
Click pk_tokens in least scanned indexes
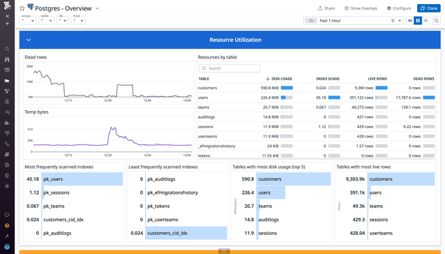tap(158, 206)
